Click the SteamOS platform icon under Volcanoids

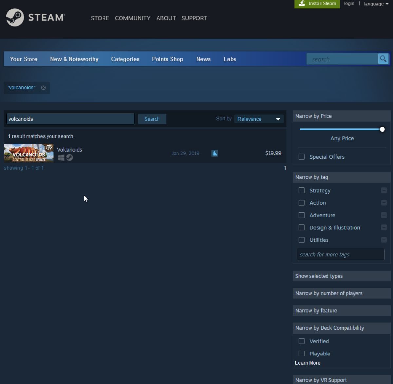click(69, 158)
